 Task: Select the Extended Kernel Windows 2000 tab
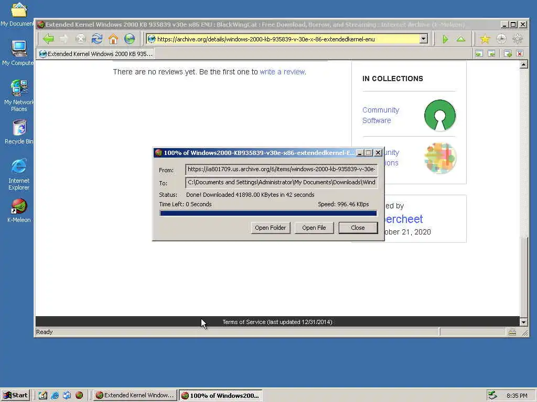pos(96,54)
